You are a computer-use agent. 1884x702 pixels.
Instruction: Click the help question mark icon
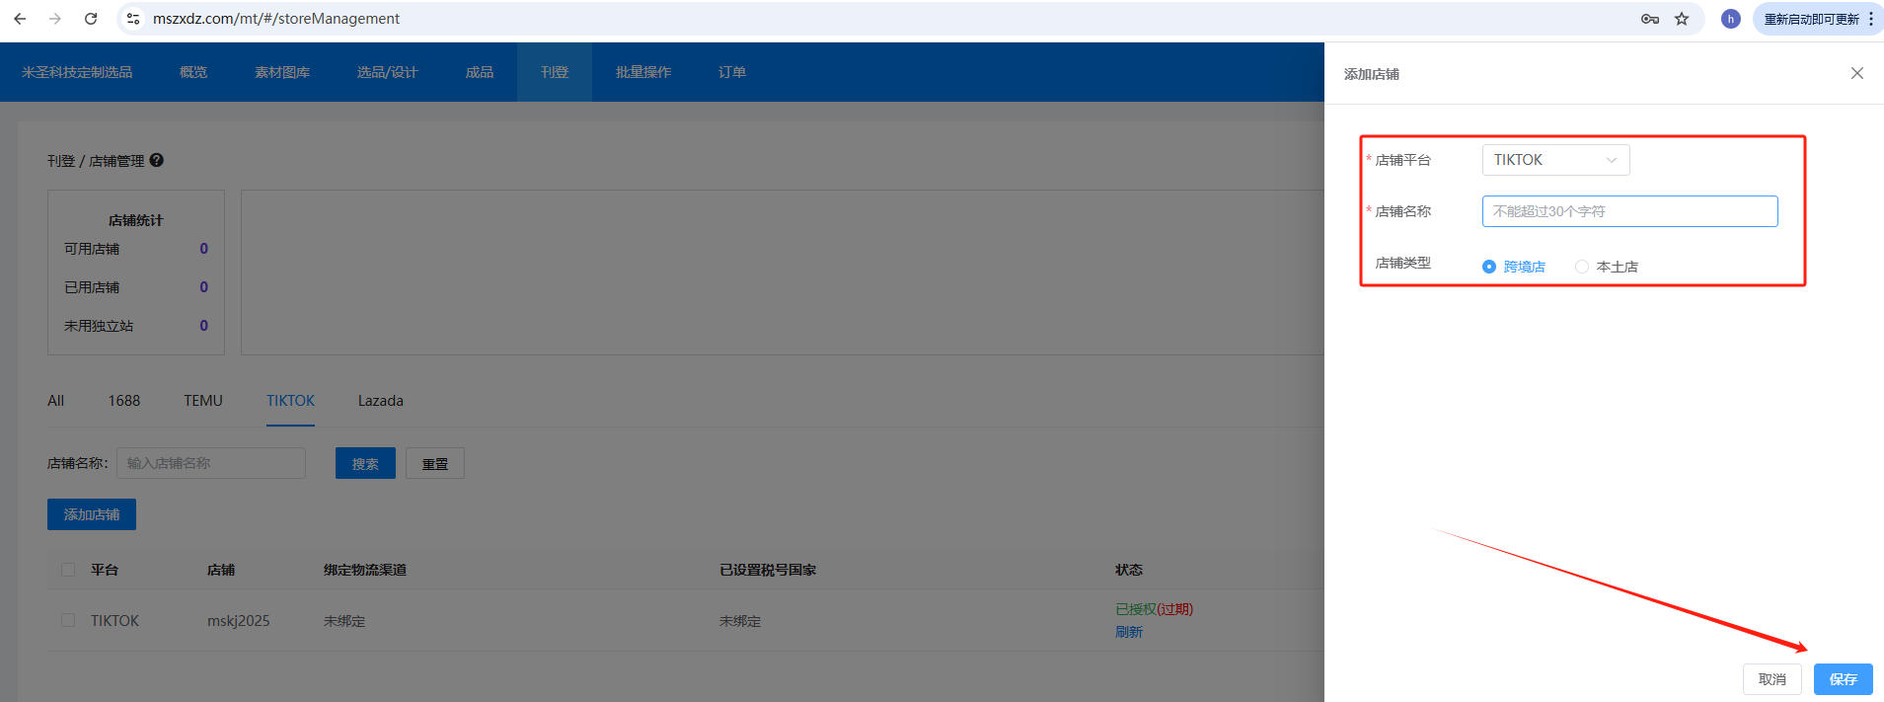(157, 160)
